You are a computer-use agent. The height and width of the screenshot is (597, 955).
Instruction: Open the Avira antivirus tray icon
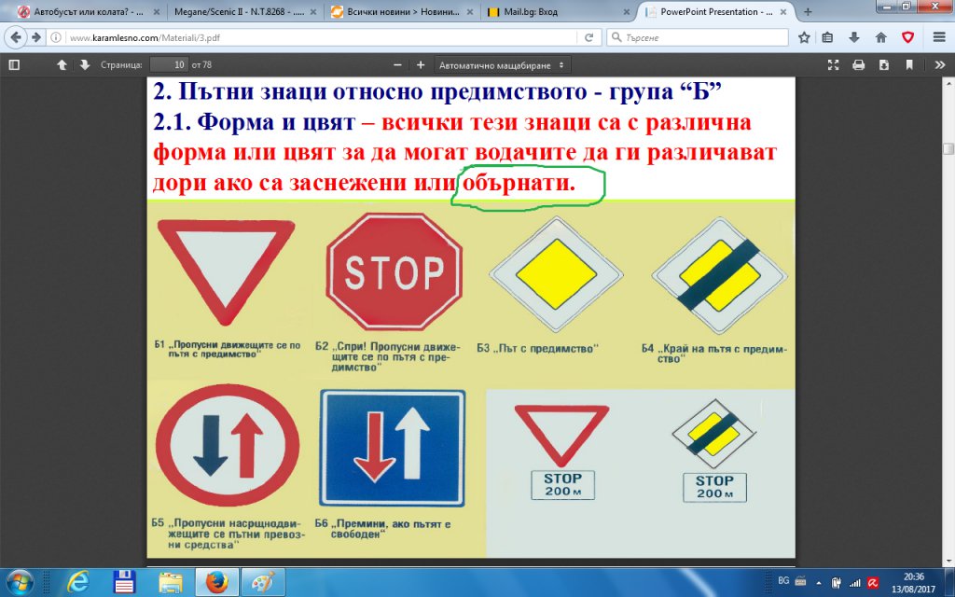pos(873,582)
